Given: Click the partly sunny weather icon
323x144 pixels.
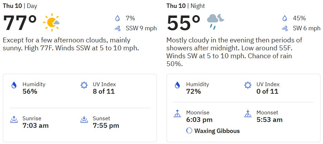Looking at the screenshot, I should click(51, 23).
